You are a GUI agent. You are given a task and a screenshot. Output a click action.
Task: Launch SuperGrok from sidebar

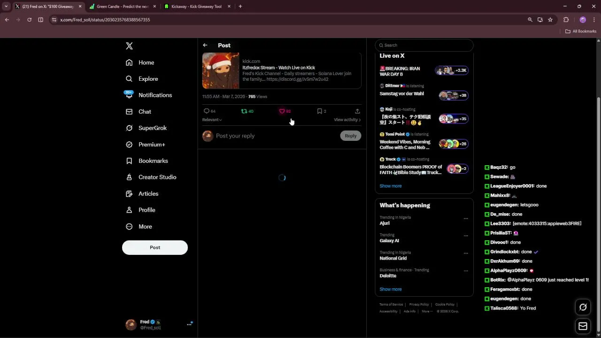[146, 128]
